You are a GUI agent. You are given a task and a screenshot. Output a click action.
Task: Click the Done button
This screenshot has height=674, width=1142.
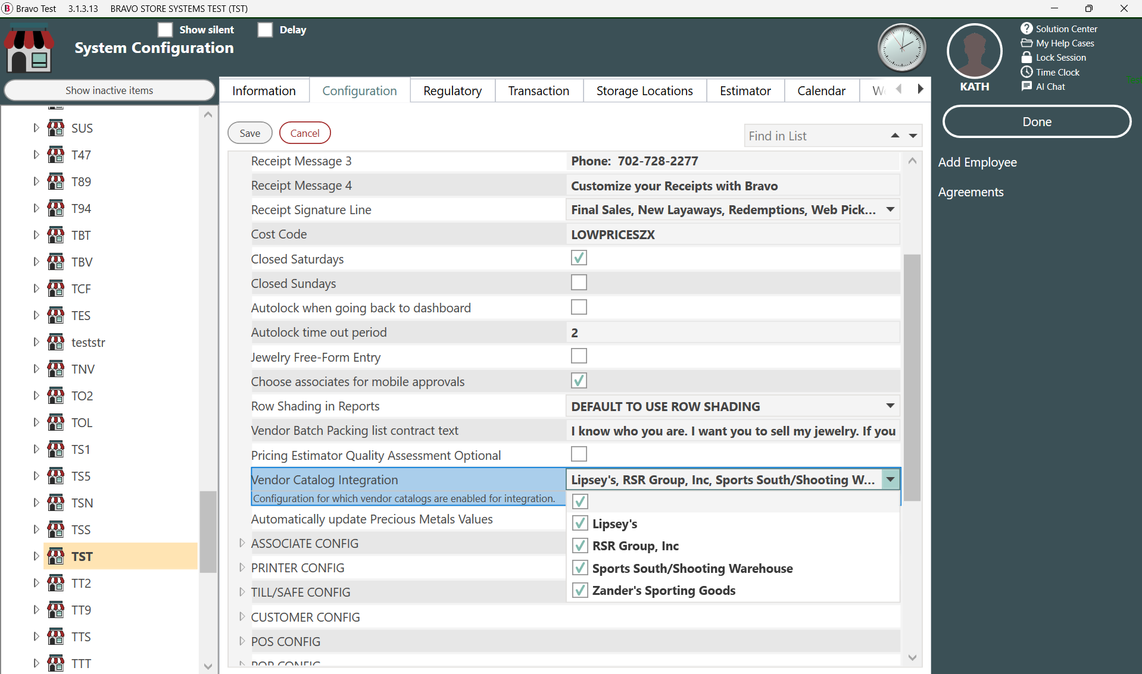tap(1037, 121)
